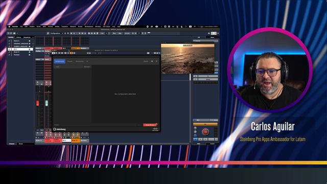Viewport: 327px width, 184px height.
Task: Click the blue button in control room bottom row
Action: click(195, 139)
